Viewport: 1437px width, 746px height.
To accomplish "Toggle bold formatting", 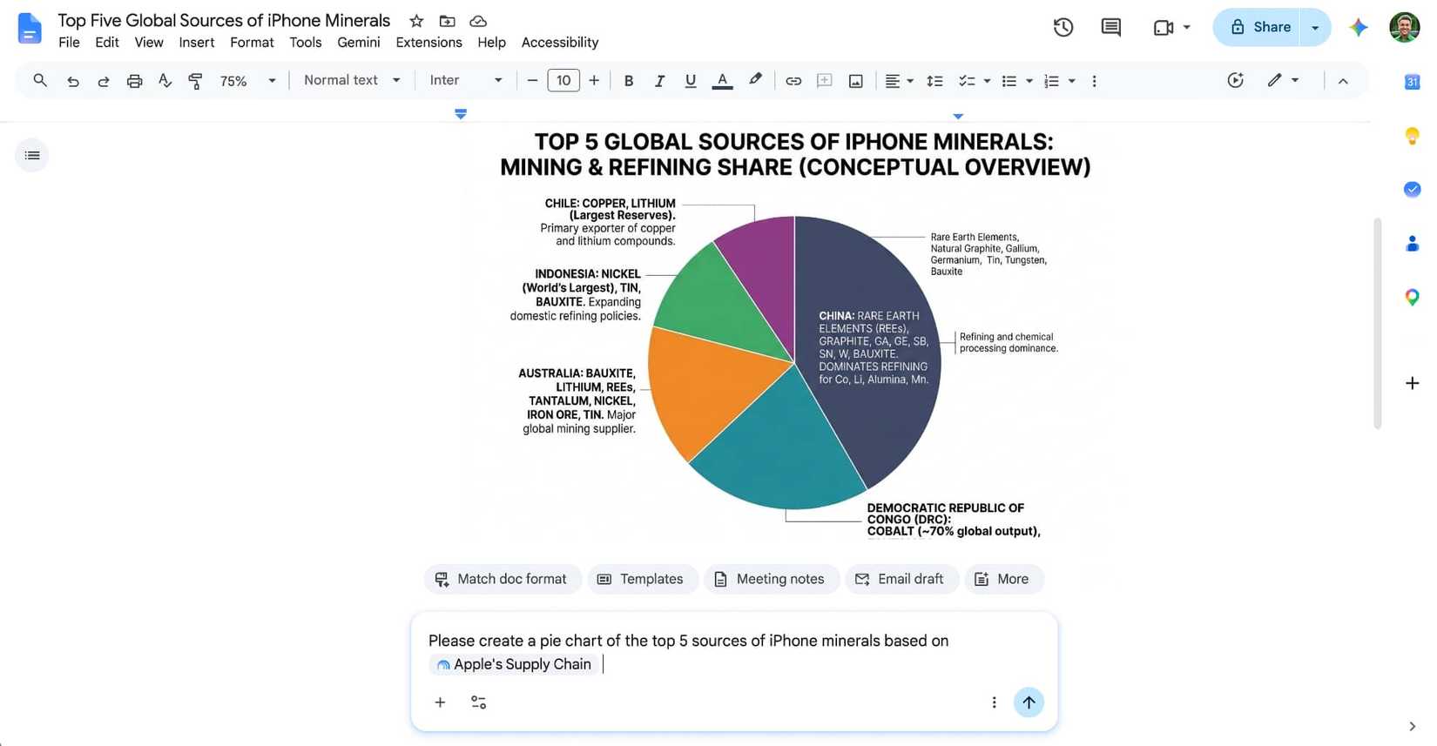I will pos(628,81).
